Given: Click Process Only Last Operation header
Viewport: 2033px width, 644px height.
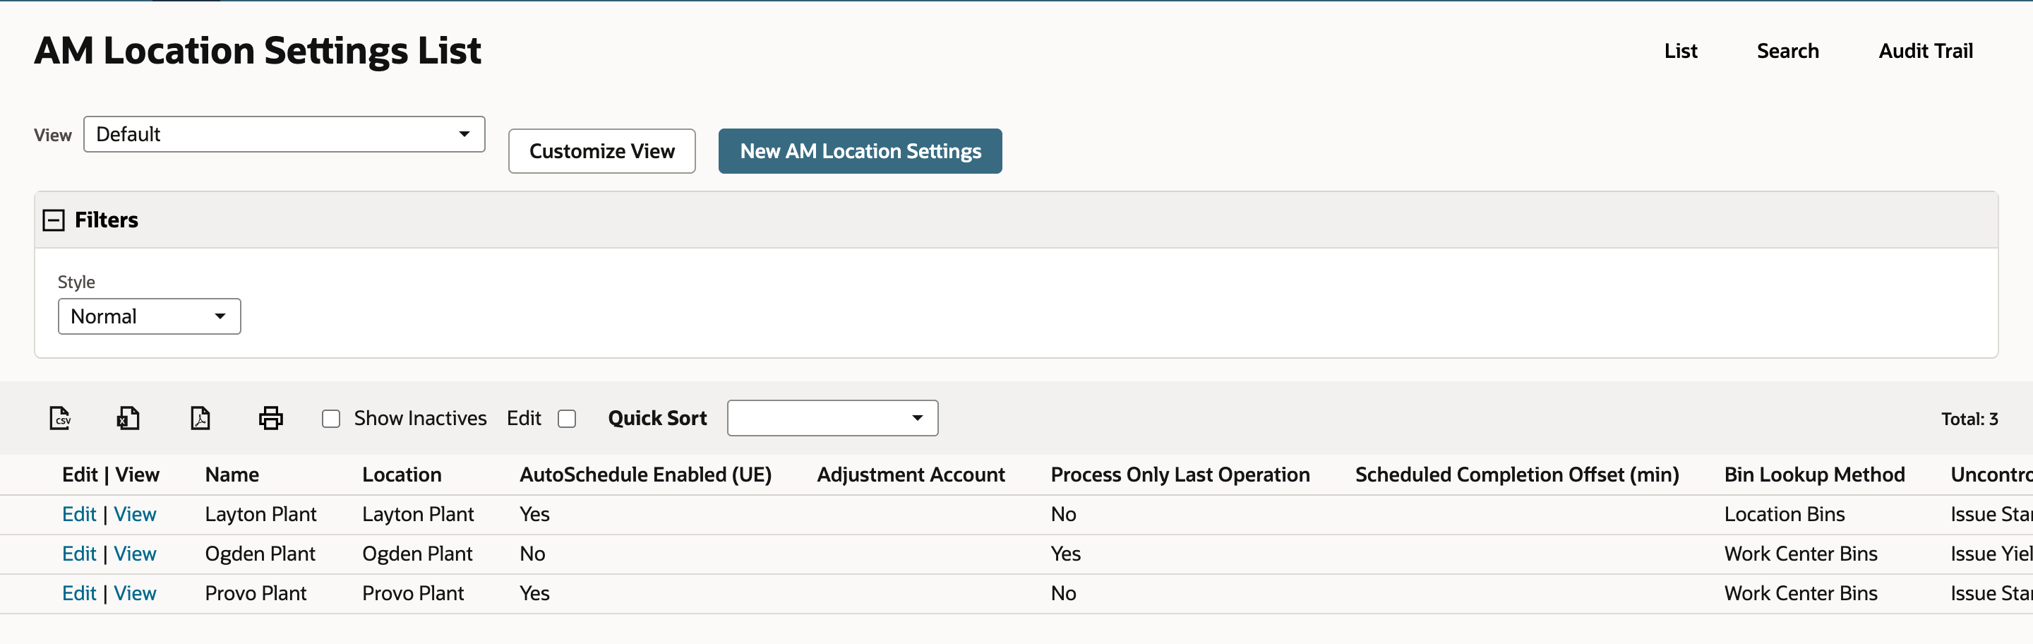Looking at the screenshot, I should click(1180, 475).
